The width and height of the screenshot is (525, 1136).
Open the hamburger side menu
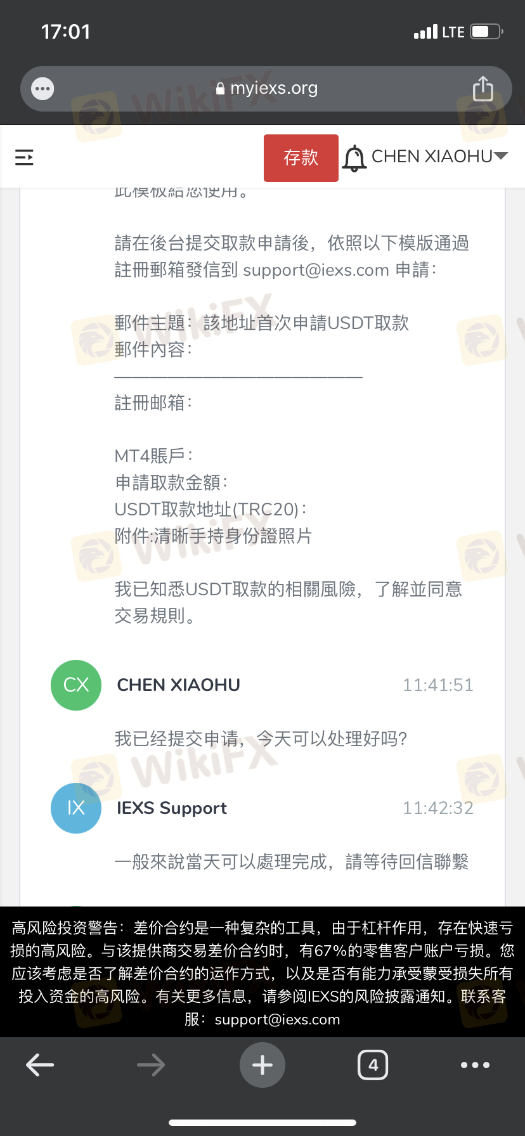pos(24,157)
